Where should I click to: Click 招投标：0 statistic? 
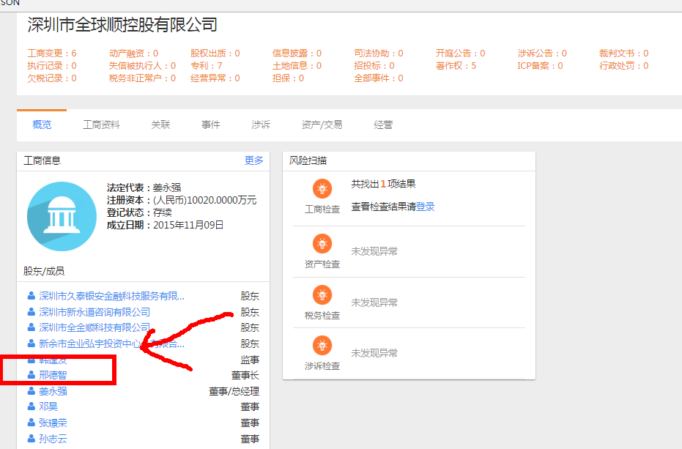point(374,66)
